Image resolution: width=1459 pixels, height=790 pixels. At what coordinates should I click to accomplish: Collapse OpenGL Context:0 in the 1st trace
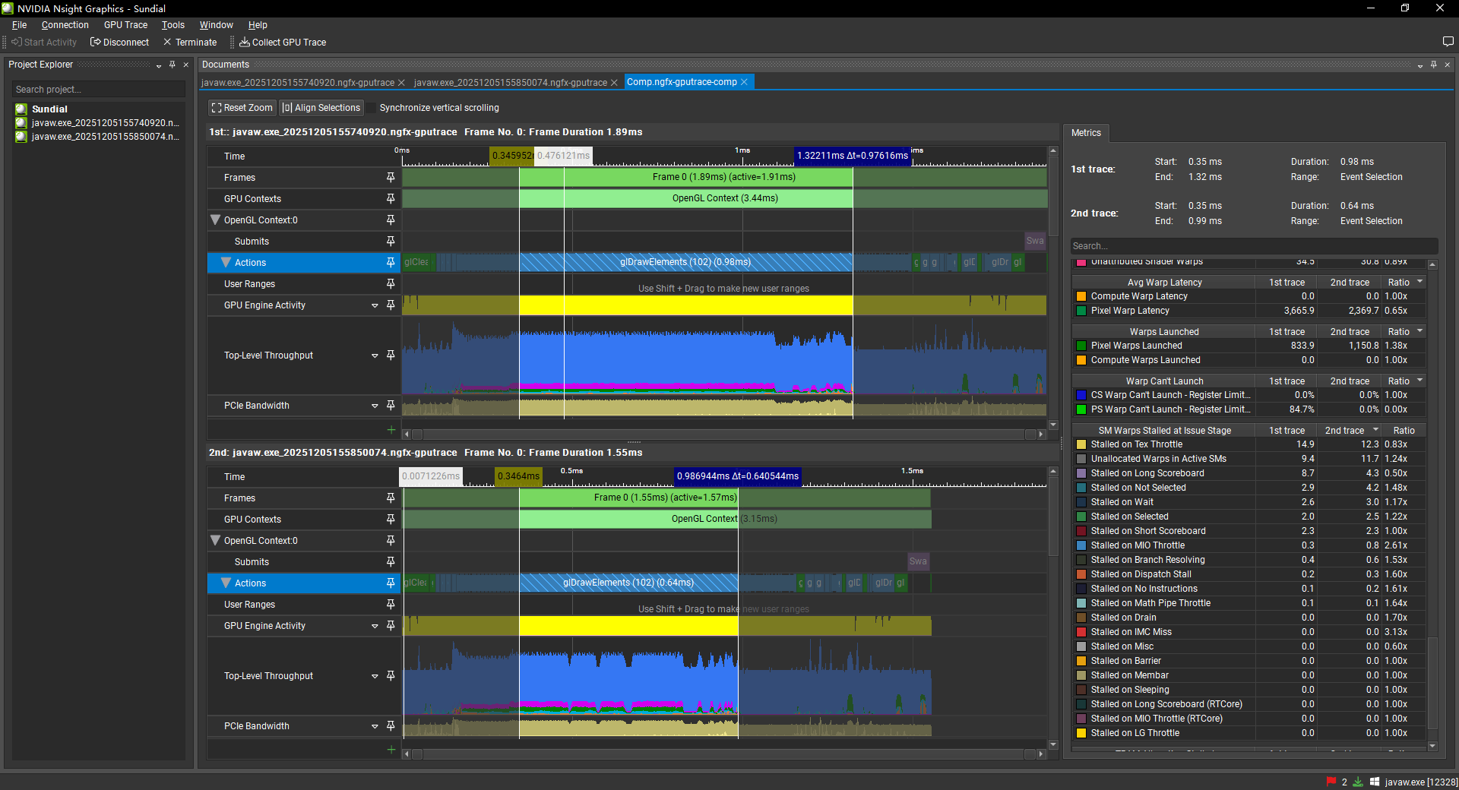click(216, 220)
